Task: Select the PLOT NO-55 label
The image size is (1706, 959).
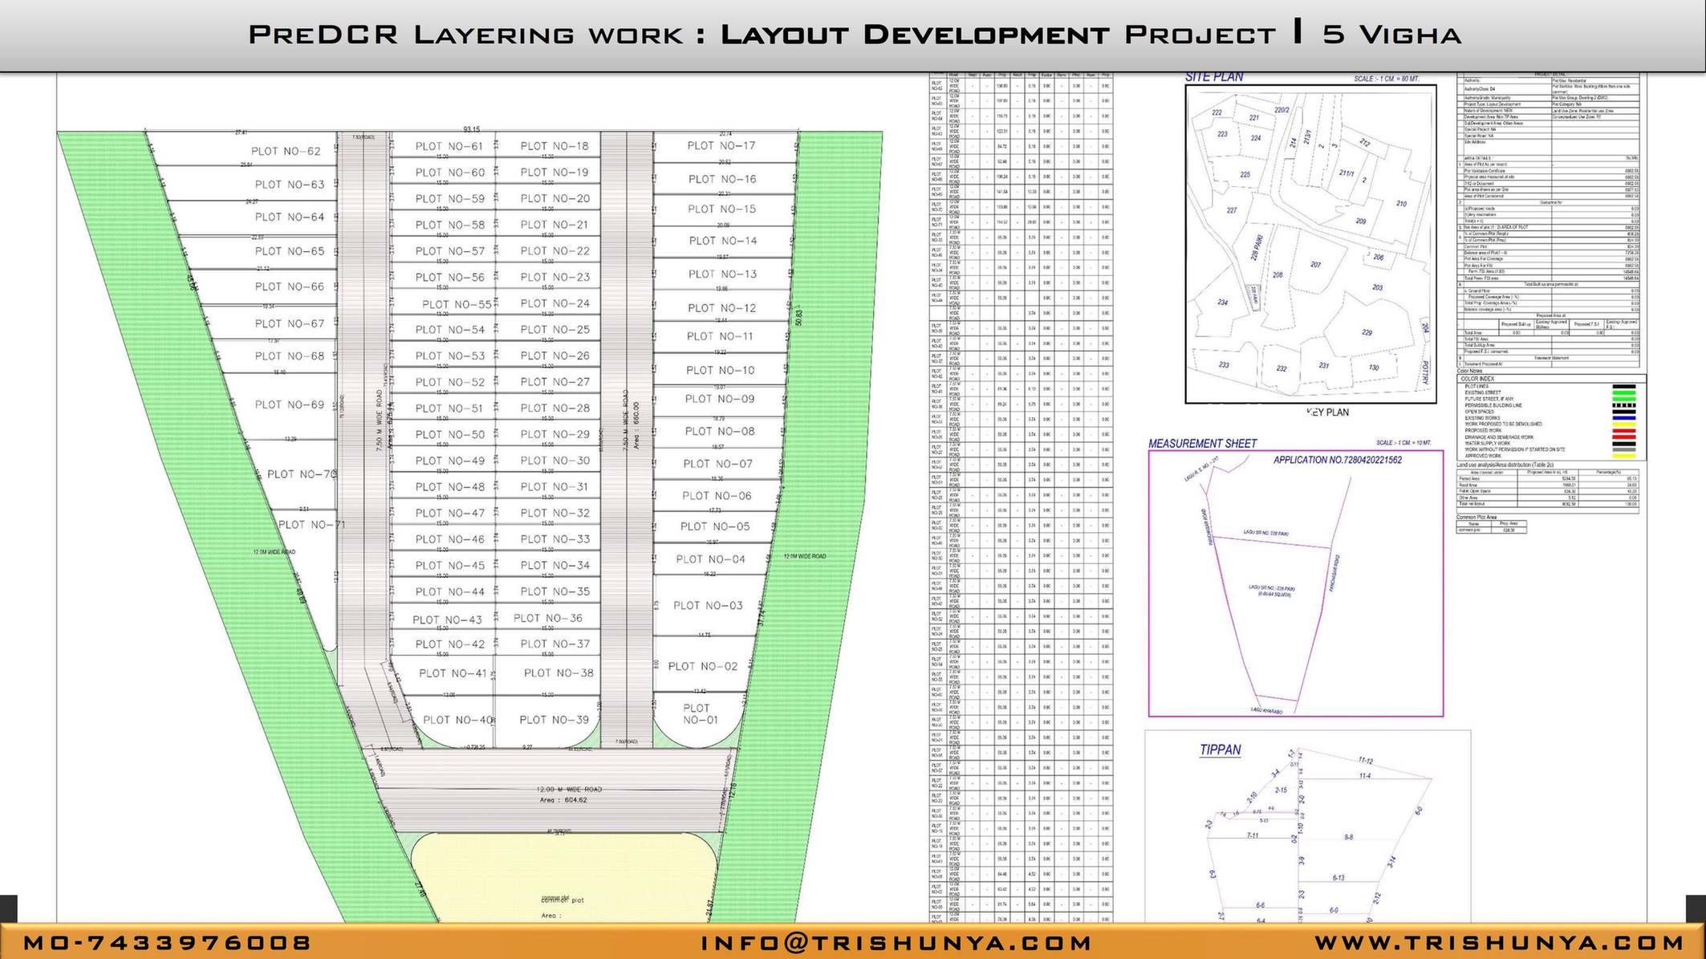Action: click(457, 304)
